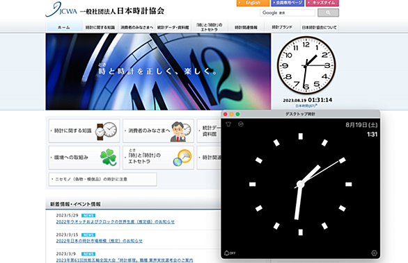Open the 会員専用ページ members button
The image size is (408, 263).
coord(288,3)
